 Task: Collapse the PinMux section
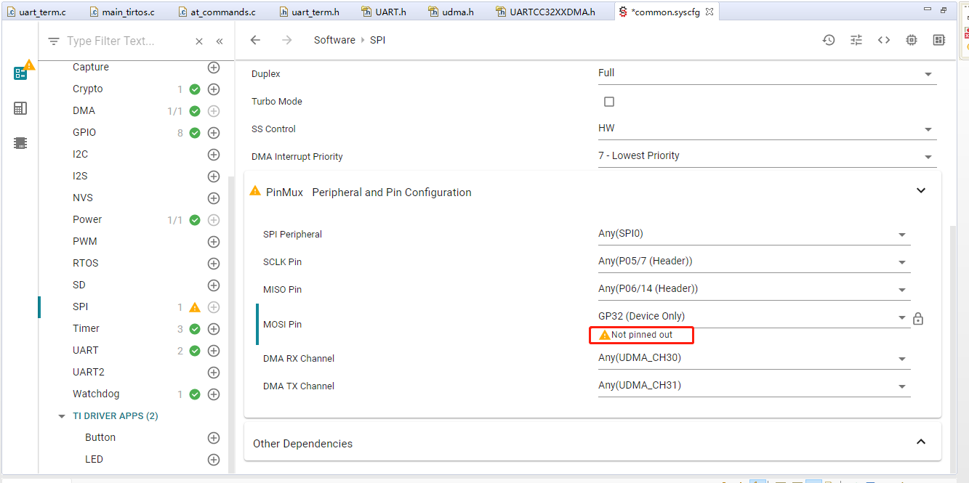coord(921,191)
